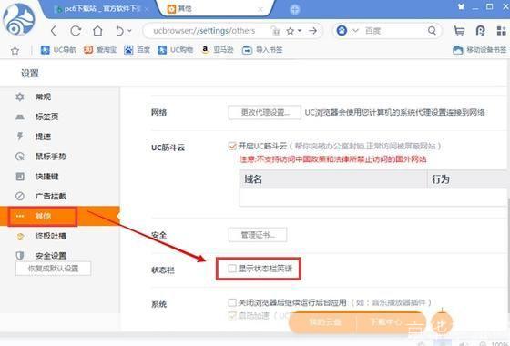Image resolution: width=510 pixels, height=346 pixels.
Task: Toggle 显示状态栏笑话 checkbox
Action: tap(232, 269)
